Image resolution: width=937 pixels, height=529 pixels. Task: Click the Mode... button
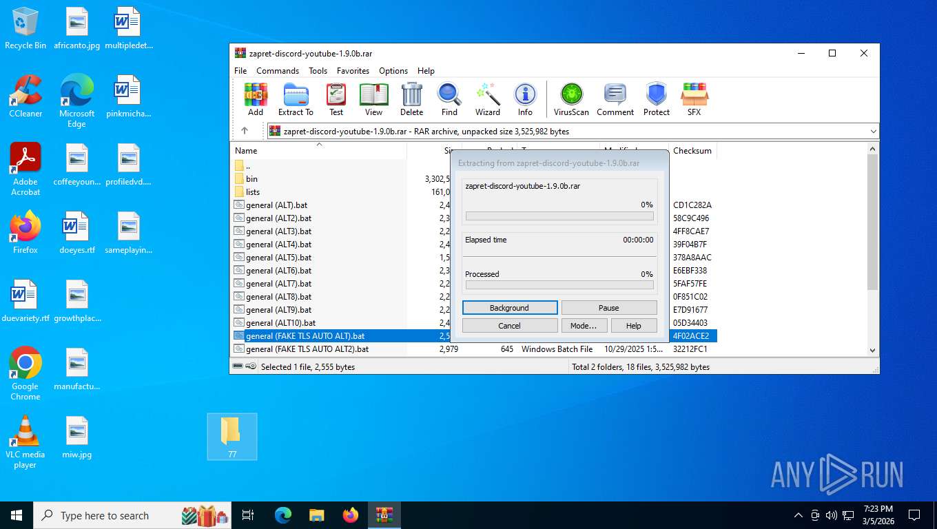584,326
